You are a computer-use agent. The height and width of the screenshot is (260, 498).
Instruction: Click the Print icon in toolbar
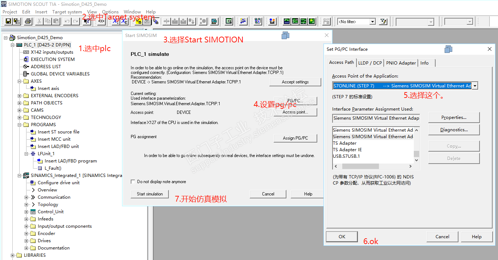[28, 21]
